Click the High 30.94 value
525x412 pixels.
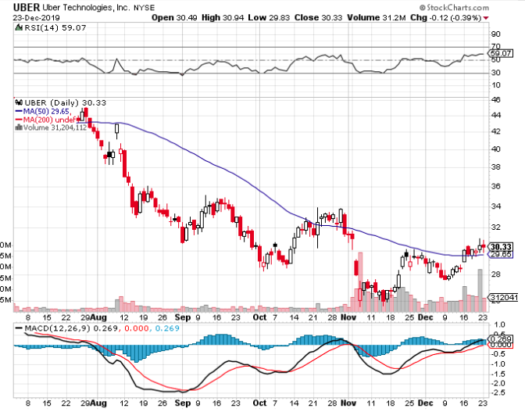223,18
